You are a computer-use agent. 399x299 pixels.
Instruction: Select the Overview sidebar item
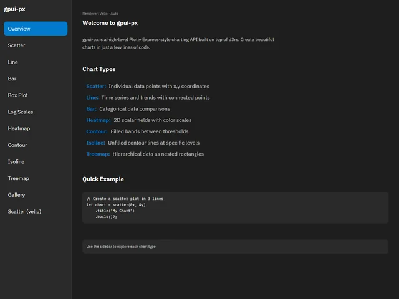36,29
